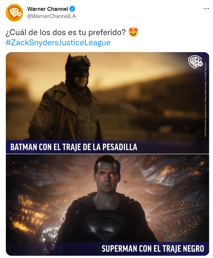The width and height of the screenshot is (213, 258).
Task: Open the Warner Channel profile avatar
Action: 14,13
